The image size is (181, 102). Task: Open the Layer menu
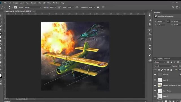tap(22, 3)
